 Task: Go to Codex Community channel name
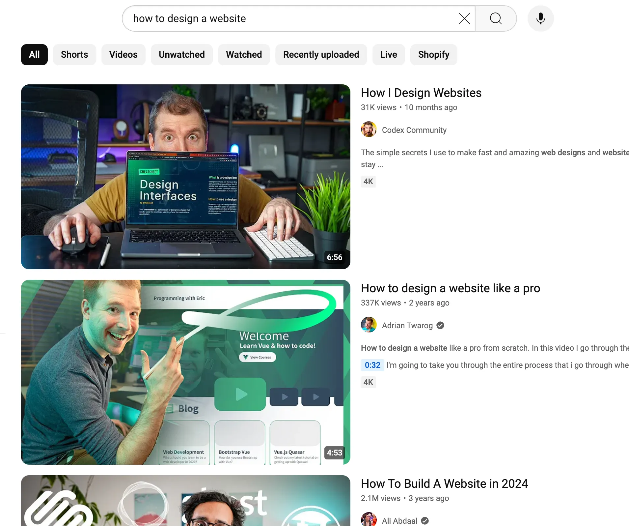[414, 130]
